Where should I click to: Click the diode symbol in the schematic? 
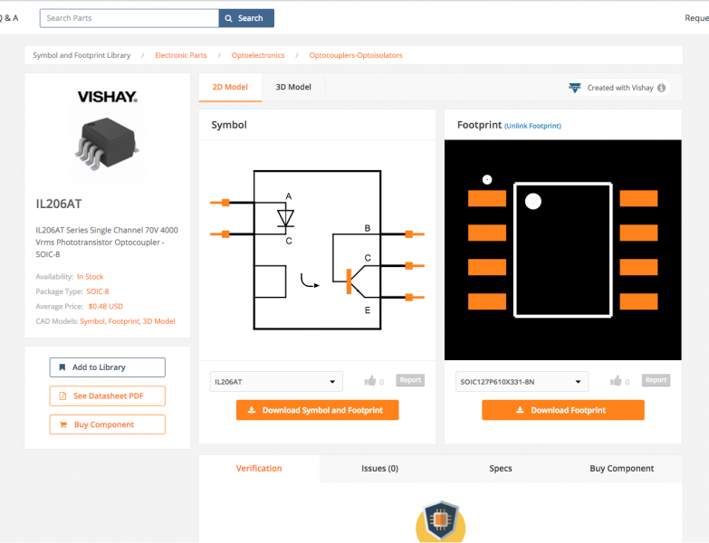pyautogui.click(x=285, y=218)
